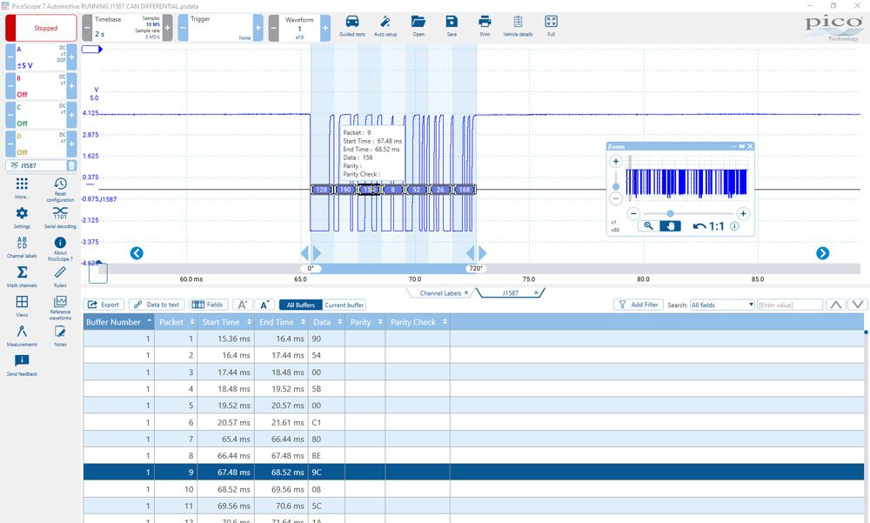Open Send feedback panel

(22, 365)
